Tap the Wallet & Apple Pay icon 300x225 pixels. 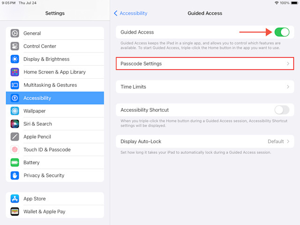[x=15, y=211]
